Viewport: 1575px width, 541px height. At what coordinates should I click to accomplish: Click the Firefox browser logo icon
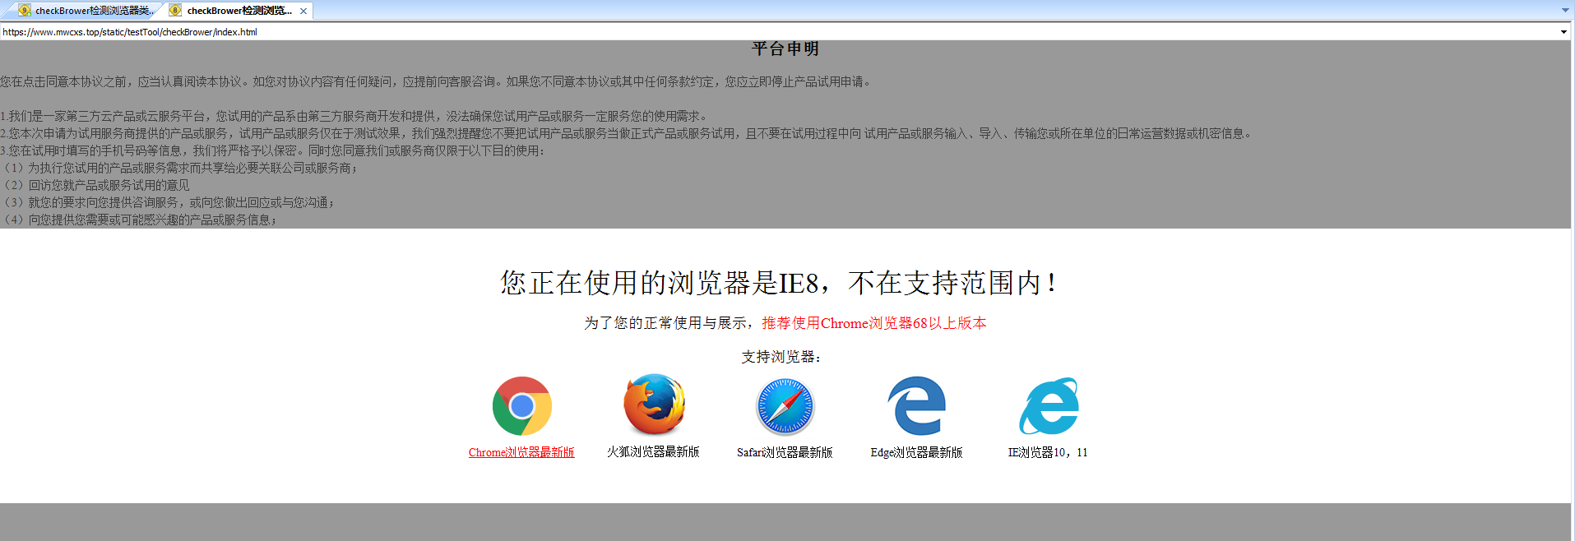coord(654,405)
